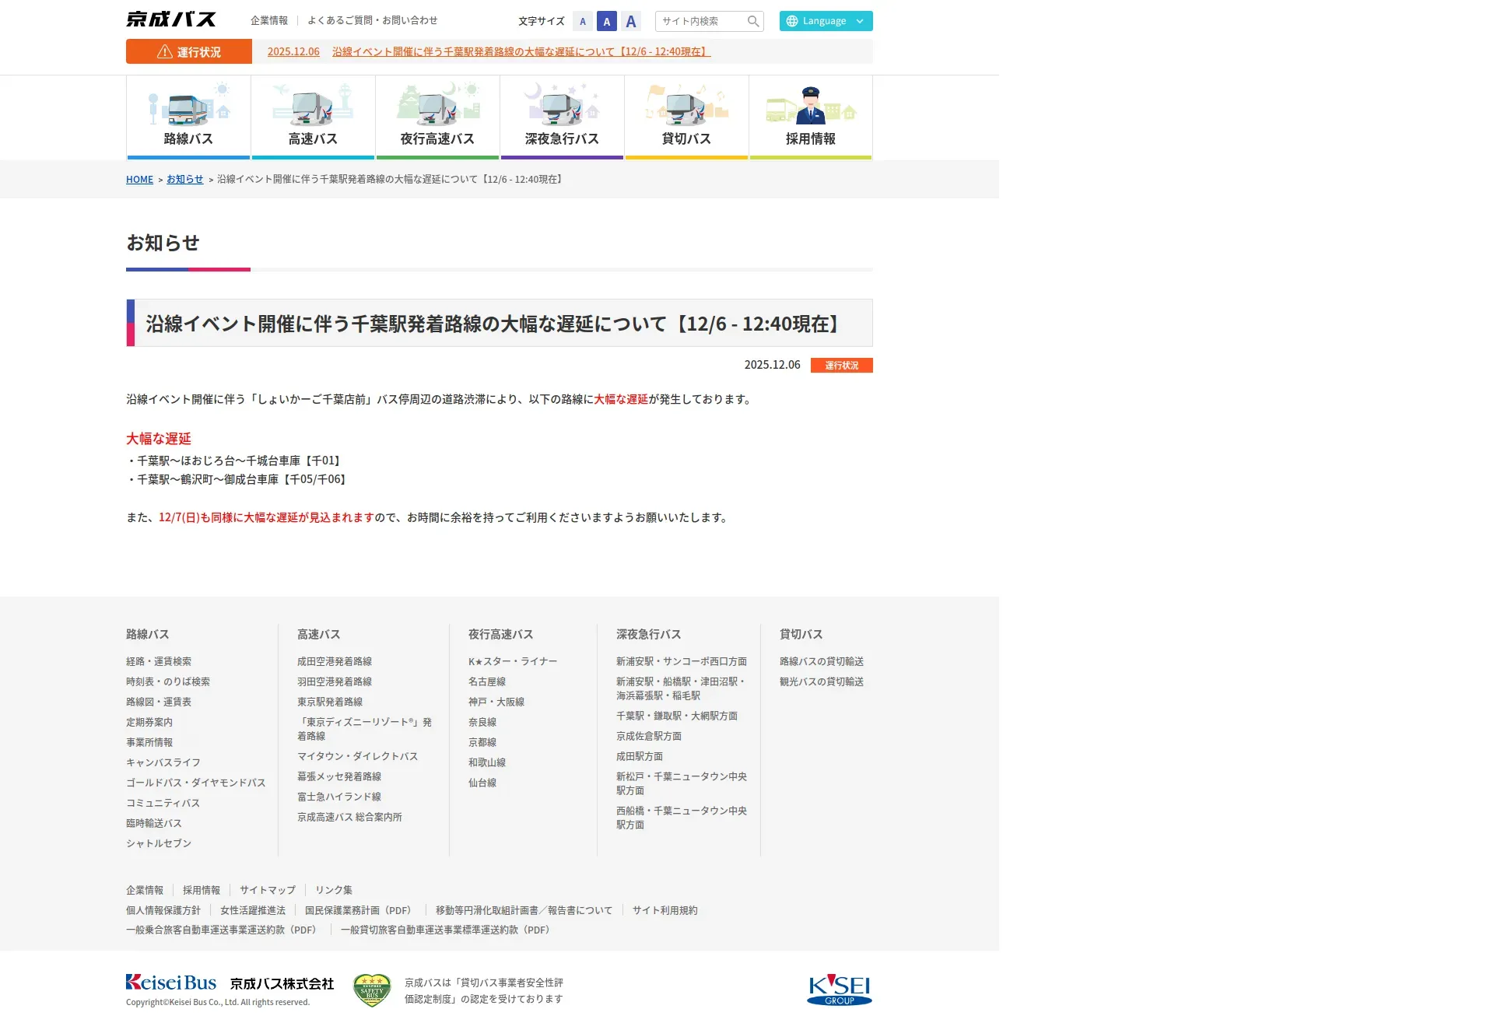The height and width of the screenshot is (1030, 1494).
Task: Set font size to small A
Action: pyautogui.click(x=583, y=21)
